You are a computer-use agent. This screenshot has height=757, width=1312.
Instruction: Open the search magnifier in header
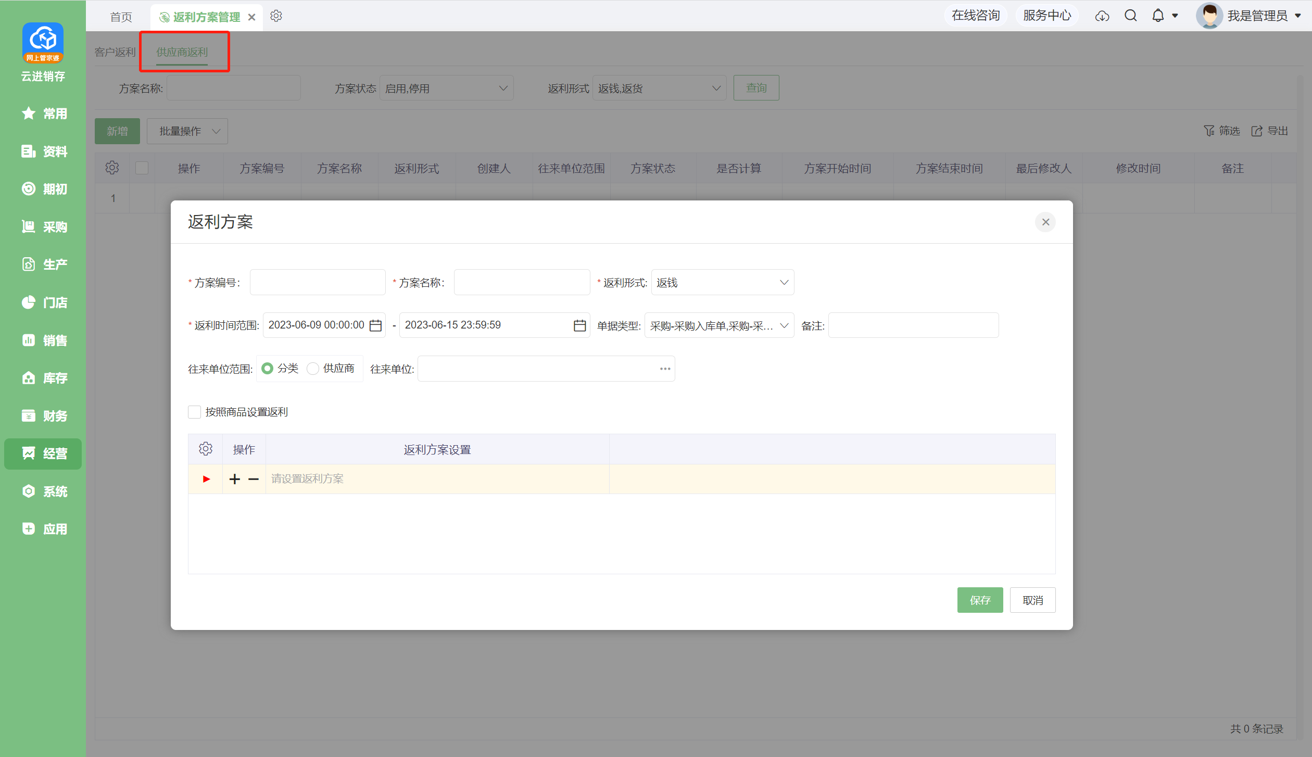click(1130, 16)
